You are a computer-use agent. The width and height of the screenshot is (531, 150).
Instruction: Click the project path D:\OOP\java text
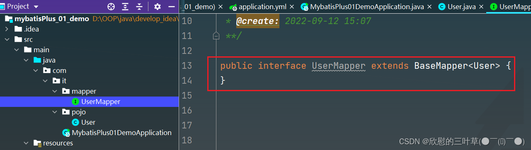click(x=136, y=19)
